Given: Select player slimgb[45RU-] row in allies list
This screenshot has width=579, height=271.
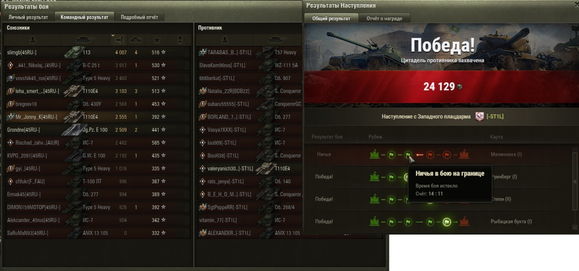Looking at the screenshot, I should pos(97,52).
